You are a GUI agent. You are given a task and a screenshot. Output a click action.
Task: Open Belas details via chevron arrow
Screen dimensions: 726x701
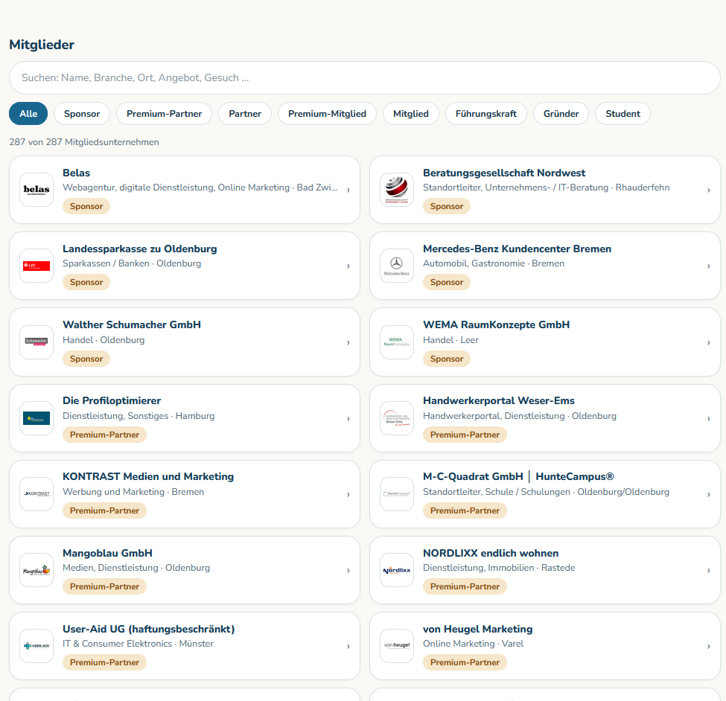click(x=348, y=191)
